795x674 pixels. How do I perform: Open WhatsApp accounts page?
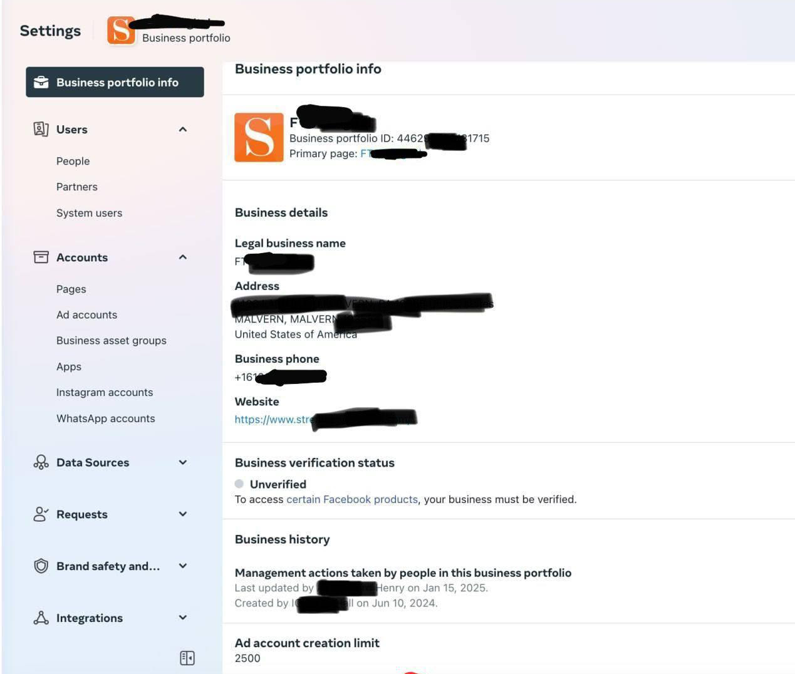coord(105,418)
